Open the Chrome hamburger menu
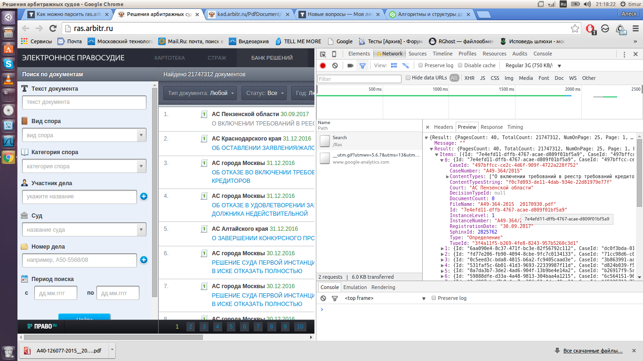 tap(635, 29)
